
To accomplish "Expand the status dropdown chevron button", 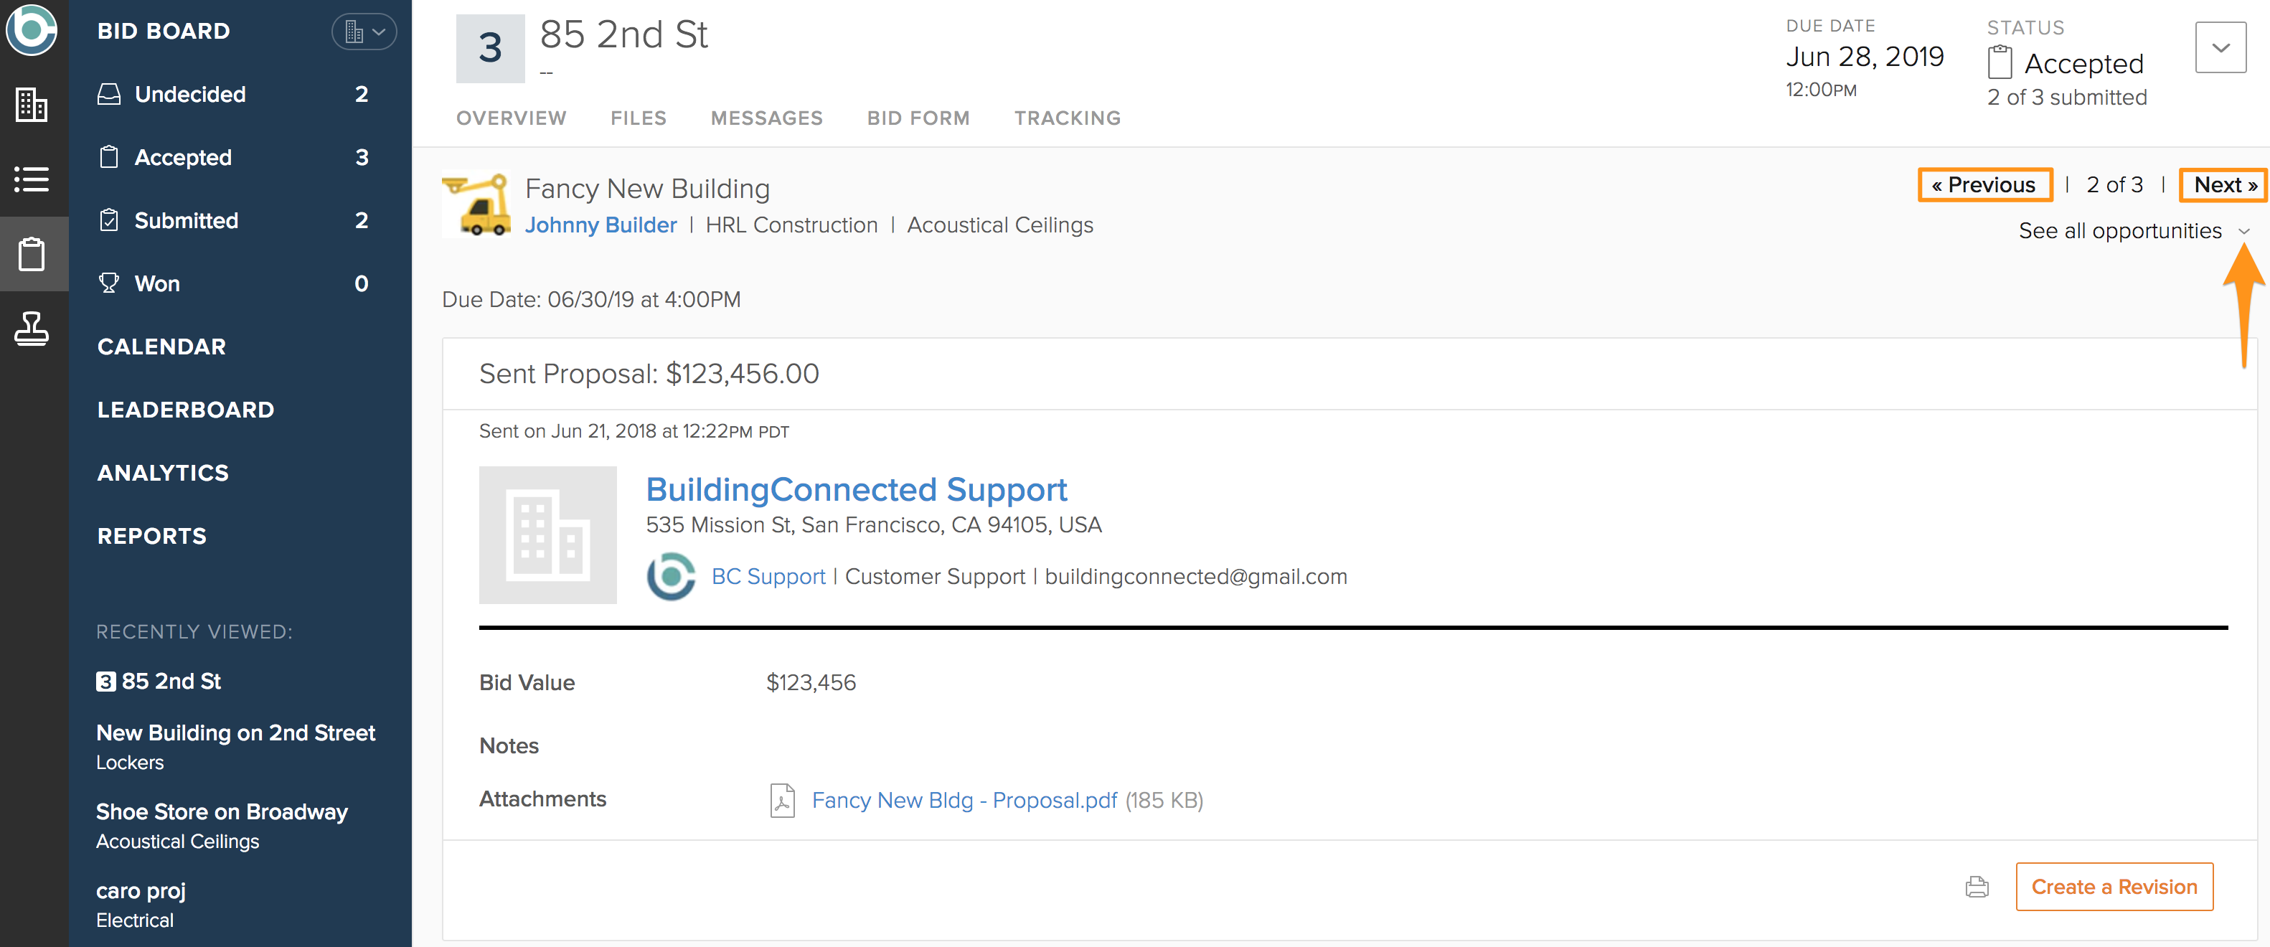I will pos(2220,47).
